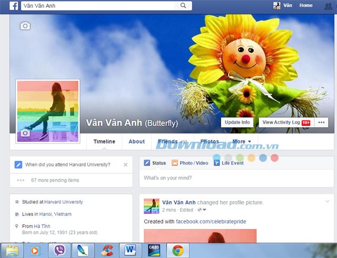
Task: Open the post audience privacy selector
Action: (x=201, y=210)
